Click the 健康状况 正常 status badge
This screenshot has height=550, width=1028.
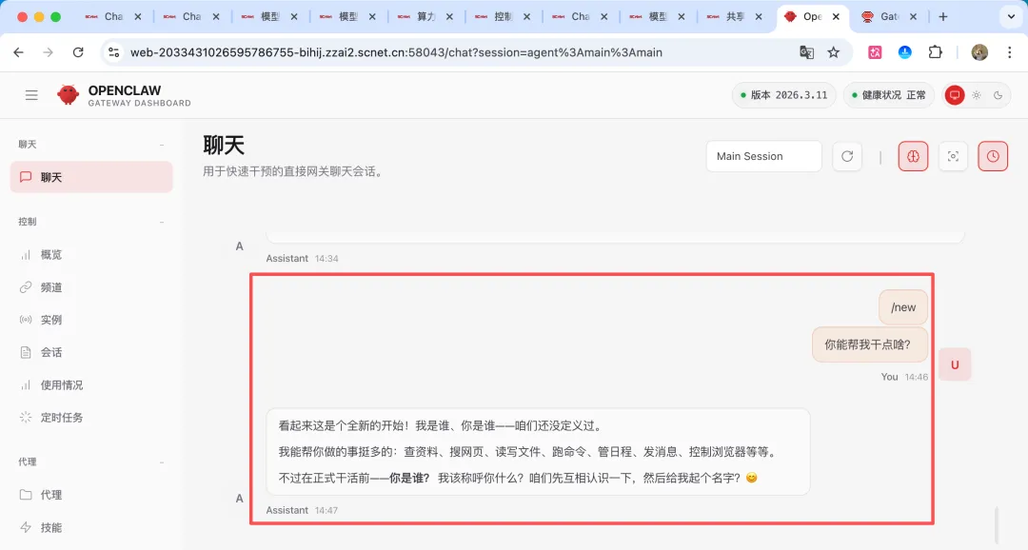888,95
